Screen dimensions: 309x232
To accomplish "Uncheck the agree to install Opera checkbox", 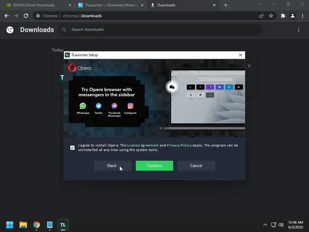I will pyautogui.click(x=72, y=147).
